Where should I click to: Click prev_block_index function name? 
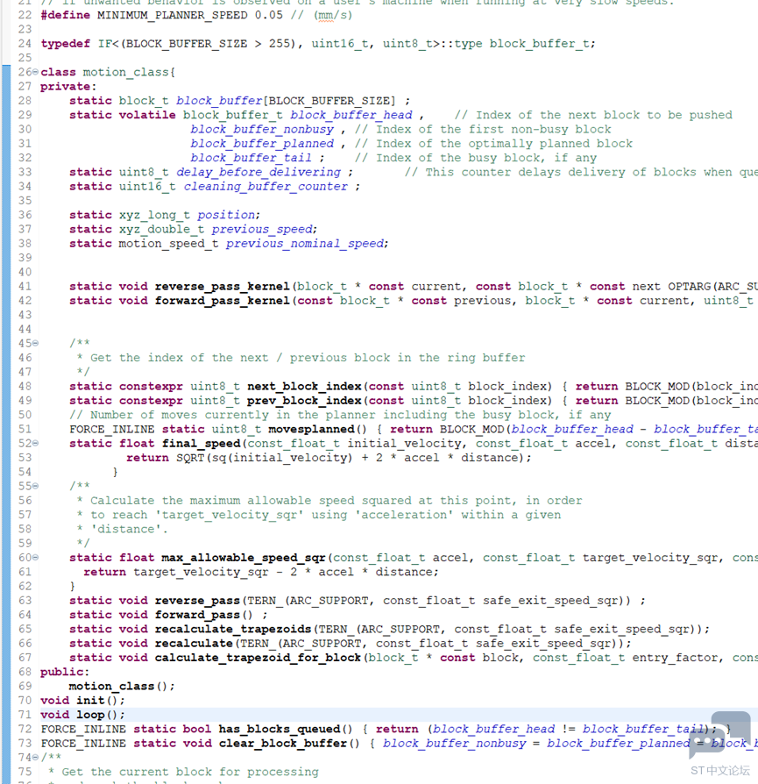click(304, 401)
